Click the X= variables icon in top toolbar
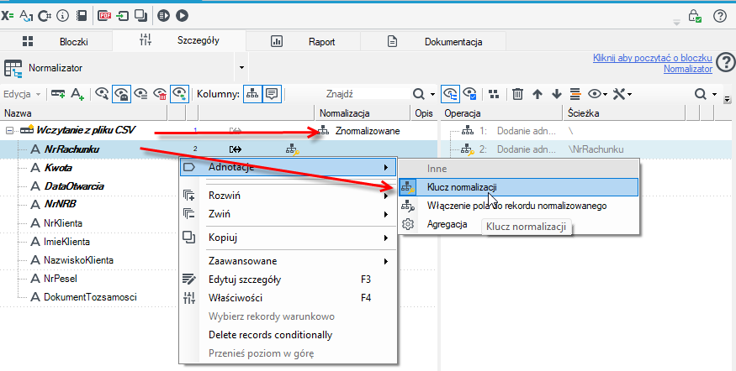This screenshot has height=371, width=736. (7, 16)
